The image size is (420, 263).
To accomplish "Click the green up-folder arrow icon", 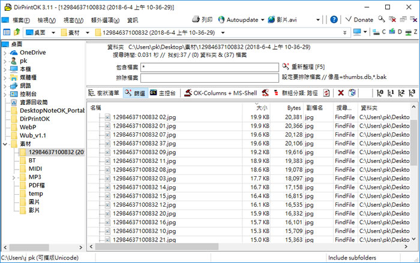I will [x=17, y=32].
